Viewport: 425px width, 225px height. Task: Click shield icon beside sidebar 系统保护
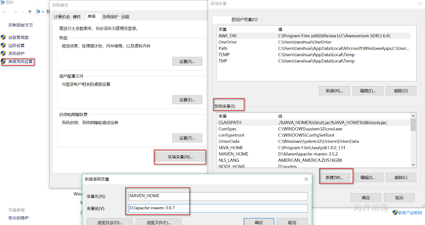tap(3, 53)
